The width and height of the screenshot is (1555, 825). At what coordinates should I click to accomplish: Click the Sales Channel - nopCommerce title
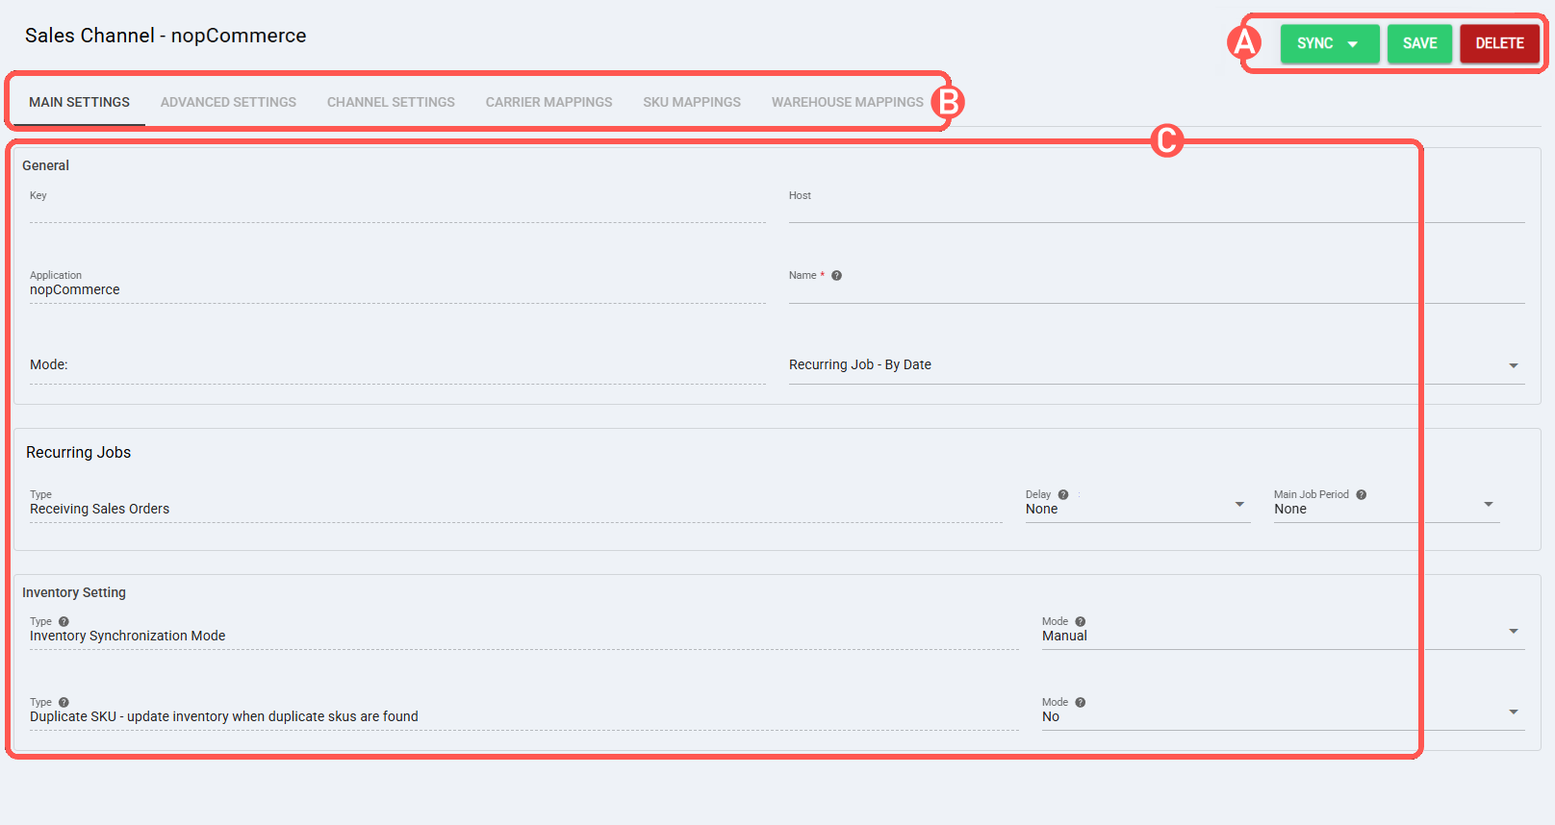coord(166,36)
